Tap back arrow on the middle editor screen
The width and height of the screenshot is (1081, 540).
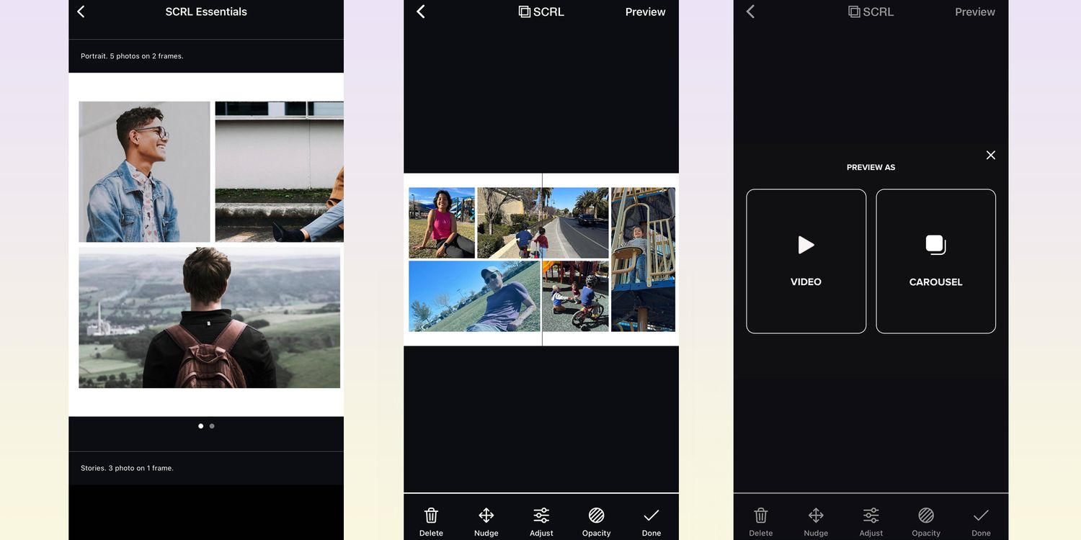[x=421, y=12]
